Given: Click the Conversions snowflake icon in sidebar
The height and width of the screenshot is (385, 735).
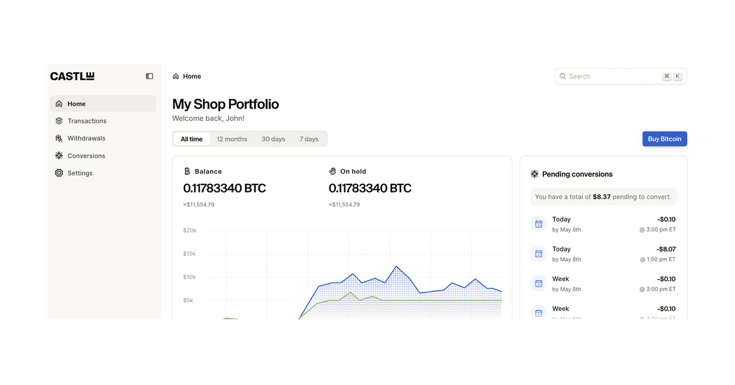Looking at the screenshot, I should [x=59, y=156].
